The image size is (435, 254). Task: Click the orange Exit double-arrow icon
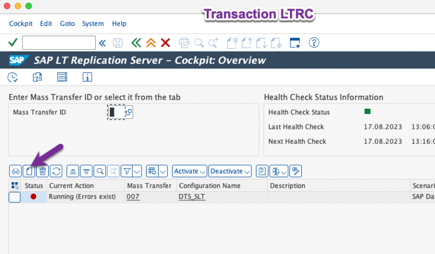tap(151, 42)
